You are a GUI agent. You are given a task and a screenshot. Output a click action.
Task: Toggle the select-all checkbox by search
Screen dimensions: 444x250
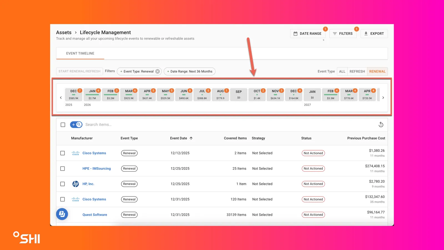pyautogui.click(x=63, y=125)
